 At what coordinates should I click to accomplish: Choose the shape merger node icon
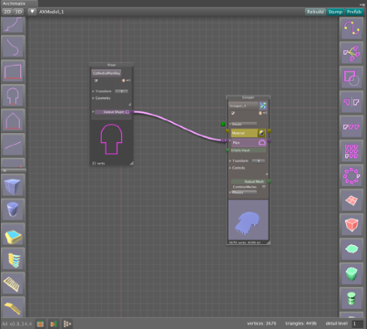[x=352, y=53]
